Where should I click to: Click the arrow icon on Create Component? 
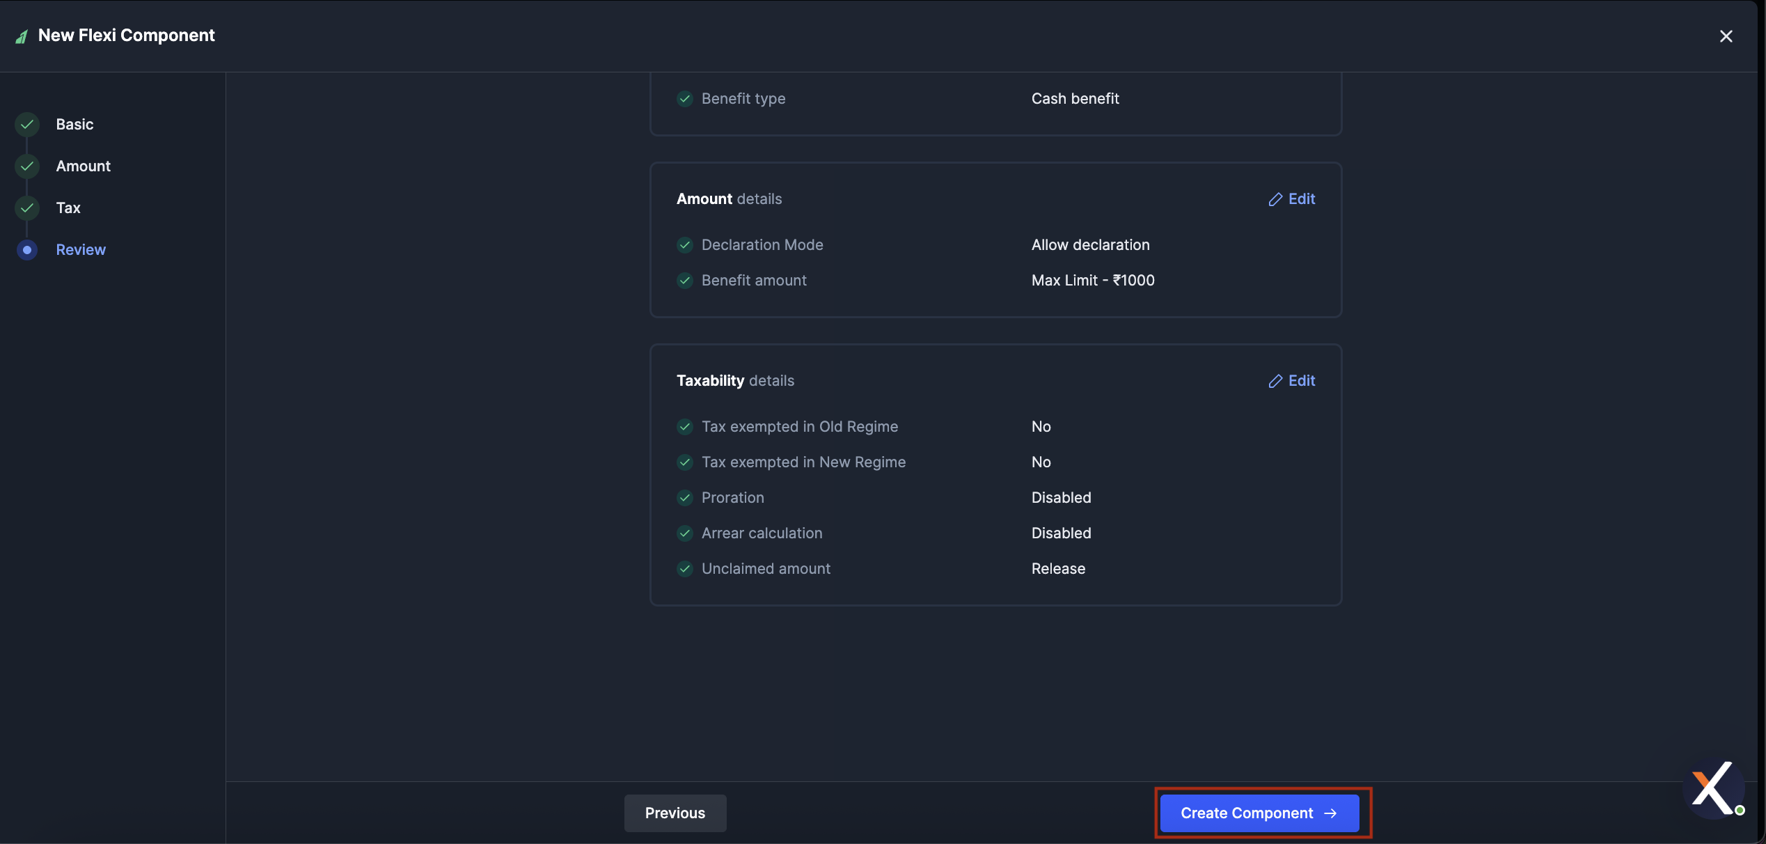tap(1330, 813)
